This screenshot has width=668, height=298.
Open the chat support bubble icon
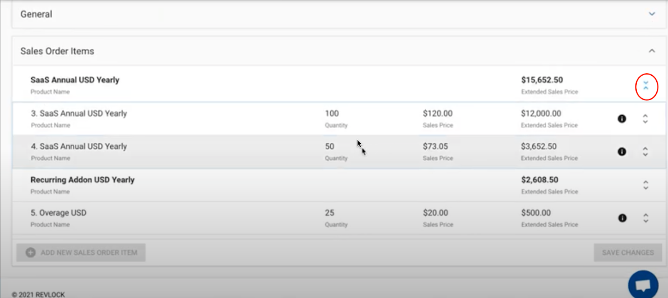click(x=643, y=285)
